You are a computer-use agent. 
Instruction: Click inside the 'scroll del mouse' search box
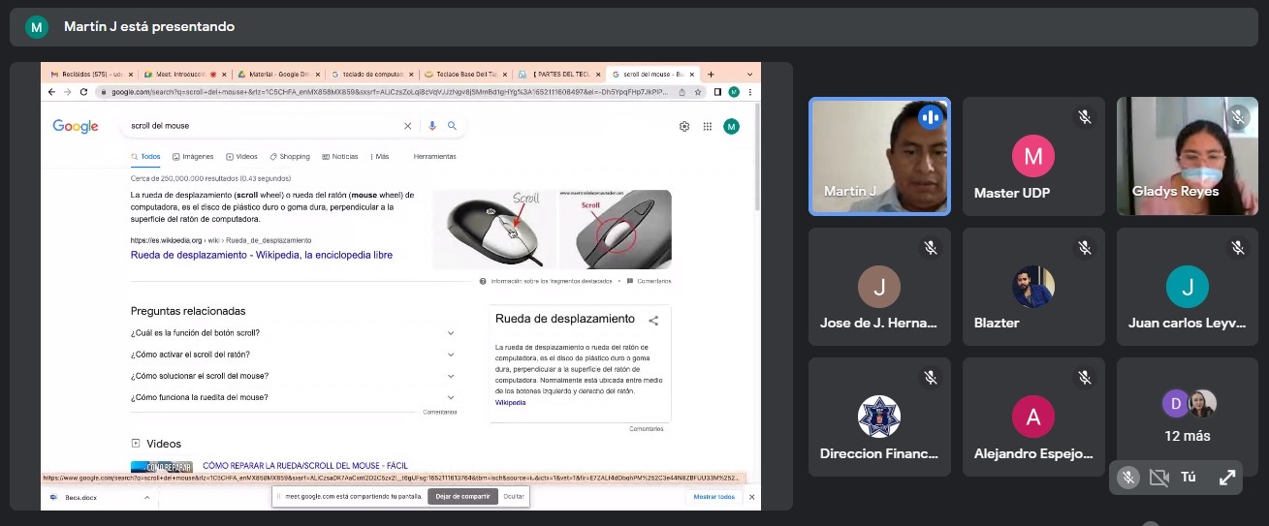pyautogui.click(x=262, y=126)
